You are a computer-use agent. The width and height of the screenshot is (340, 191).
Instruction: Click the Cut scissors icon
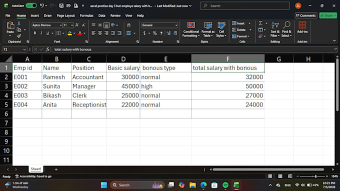[19, 23]
